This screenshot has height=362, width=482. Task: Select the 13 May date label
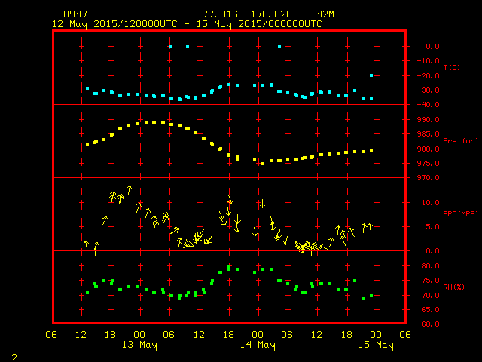click(x=139, y=345)
